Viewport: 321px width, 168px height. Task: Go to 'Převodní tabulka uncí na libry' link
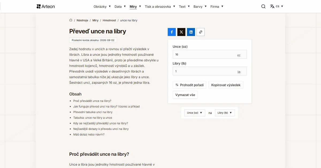(x=93, y=112)
